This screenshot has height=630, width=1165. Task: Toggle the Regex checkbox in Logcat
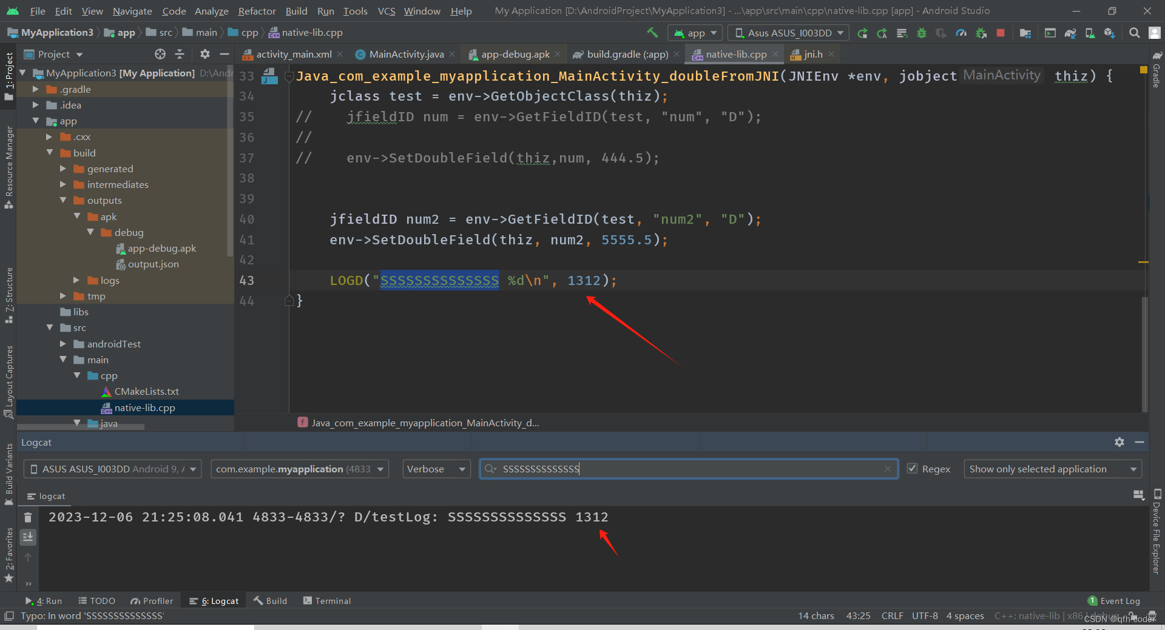pyautogui.click(x=912, y=469)
